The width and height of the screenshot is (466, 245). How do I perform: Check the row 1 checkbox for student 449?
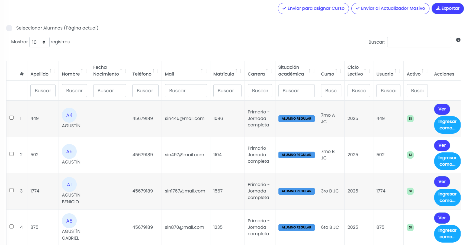tap(11, 118)
